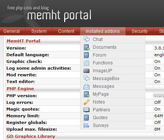
Task: Click the Documents page icon
Action: point(86,47)
